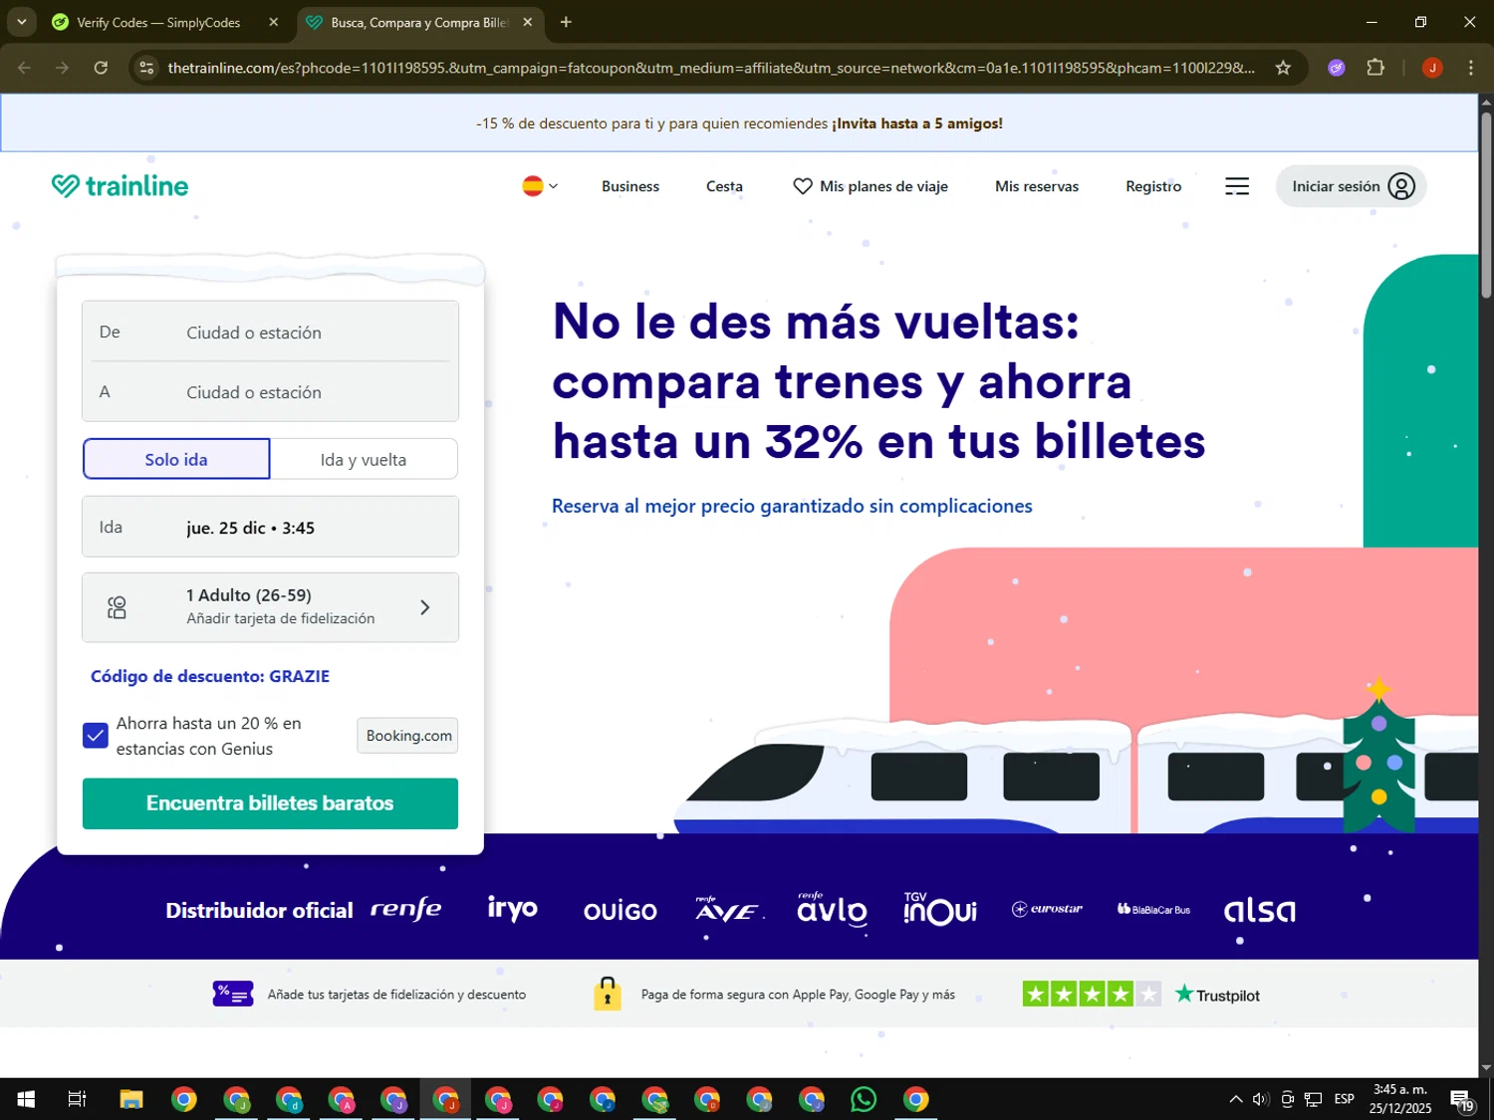Close the Verify Codes — SimplyCodes tab
1494x1120 pixels.
pyautogui.click(x=274, y=22)
